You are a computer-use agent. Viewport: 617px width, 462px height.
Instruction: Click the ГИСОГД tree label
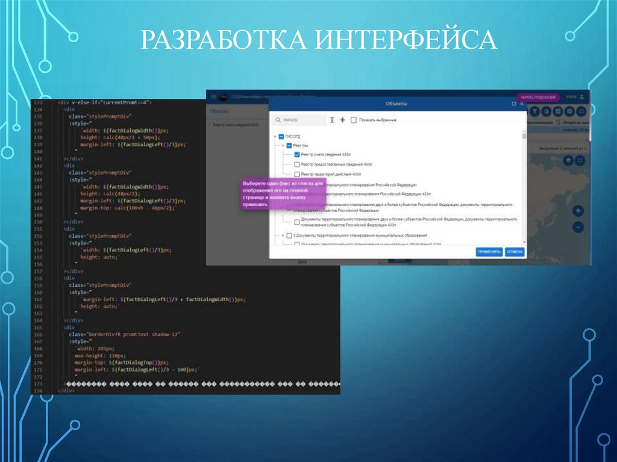(x=292, y=137)
